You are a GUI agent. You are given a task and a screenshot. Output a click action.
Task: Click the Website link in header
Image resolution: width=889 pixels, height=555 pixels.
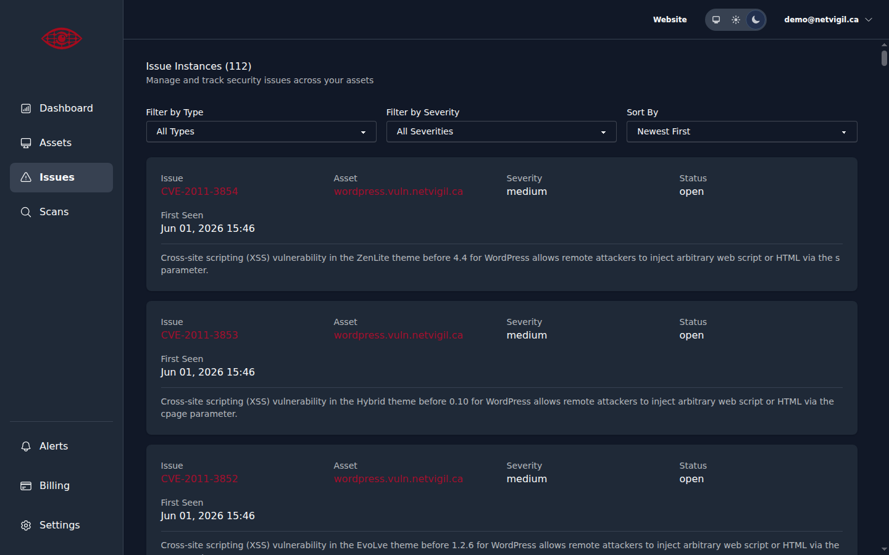coord(670,20)
